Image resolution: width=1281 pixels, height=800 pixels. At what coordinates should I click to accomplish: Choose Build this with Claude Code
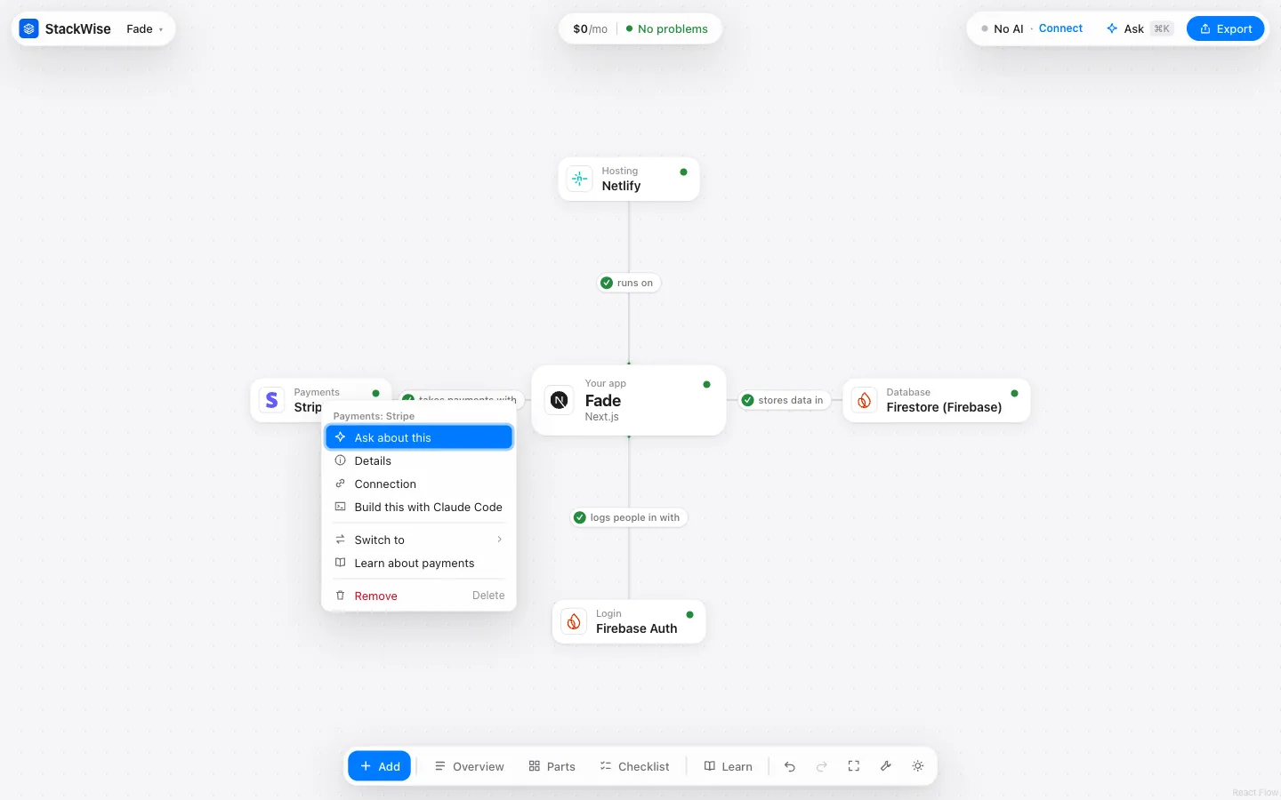[x=419, y=507]
